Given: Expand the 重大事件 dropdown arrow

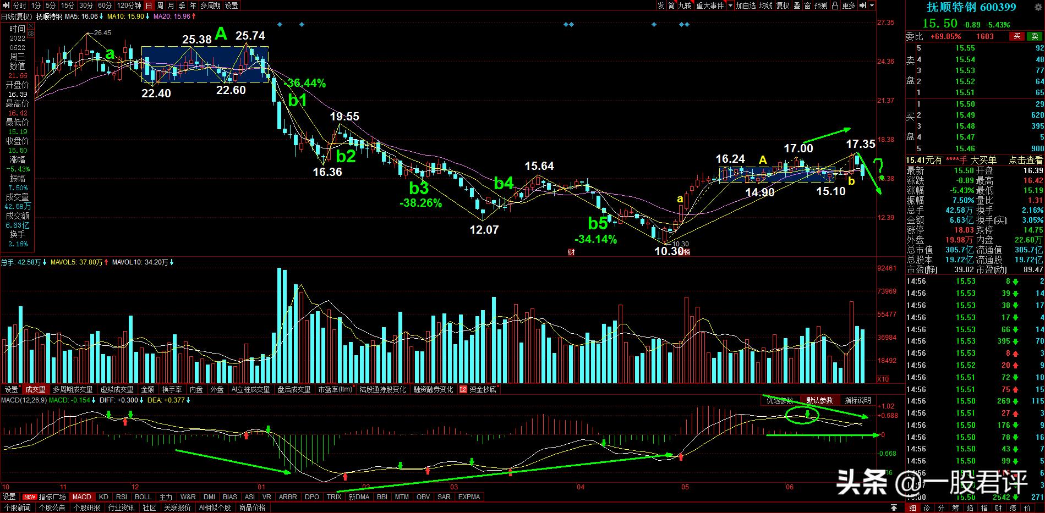Looking at the screenshot, I should click(x=730, y=5).
